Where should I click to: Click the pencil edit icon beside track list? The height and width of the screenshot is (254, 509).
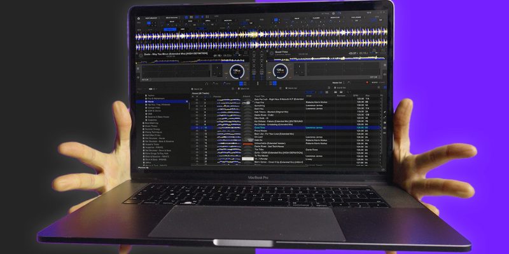click(384, 112)
